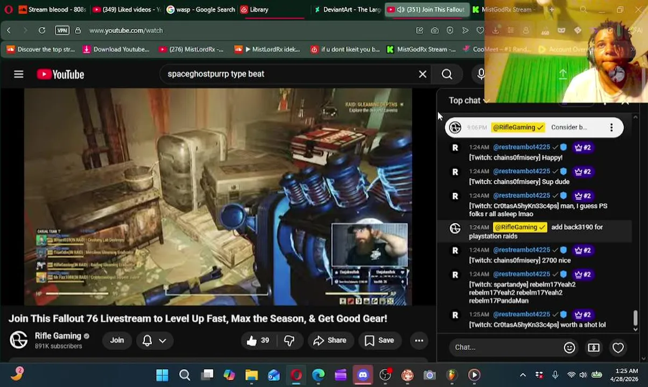The image size is (648, 387).
Task: Expand notification options chevron beside bell
Action: click(x=163, y=340)
